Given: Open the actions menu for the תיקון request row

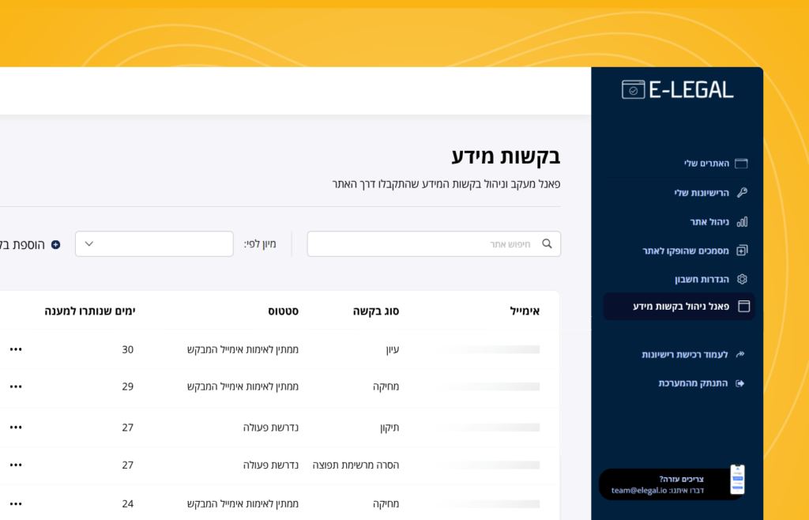Looking at the screenshot, I should [16, 426].
